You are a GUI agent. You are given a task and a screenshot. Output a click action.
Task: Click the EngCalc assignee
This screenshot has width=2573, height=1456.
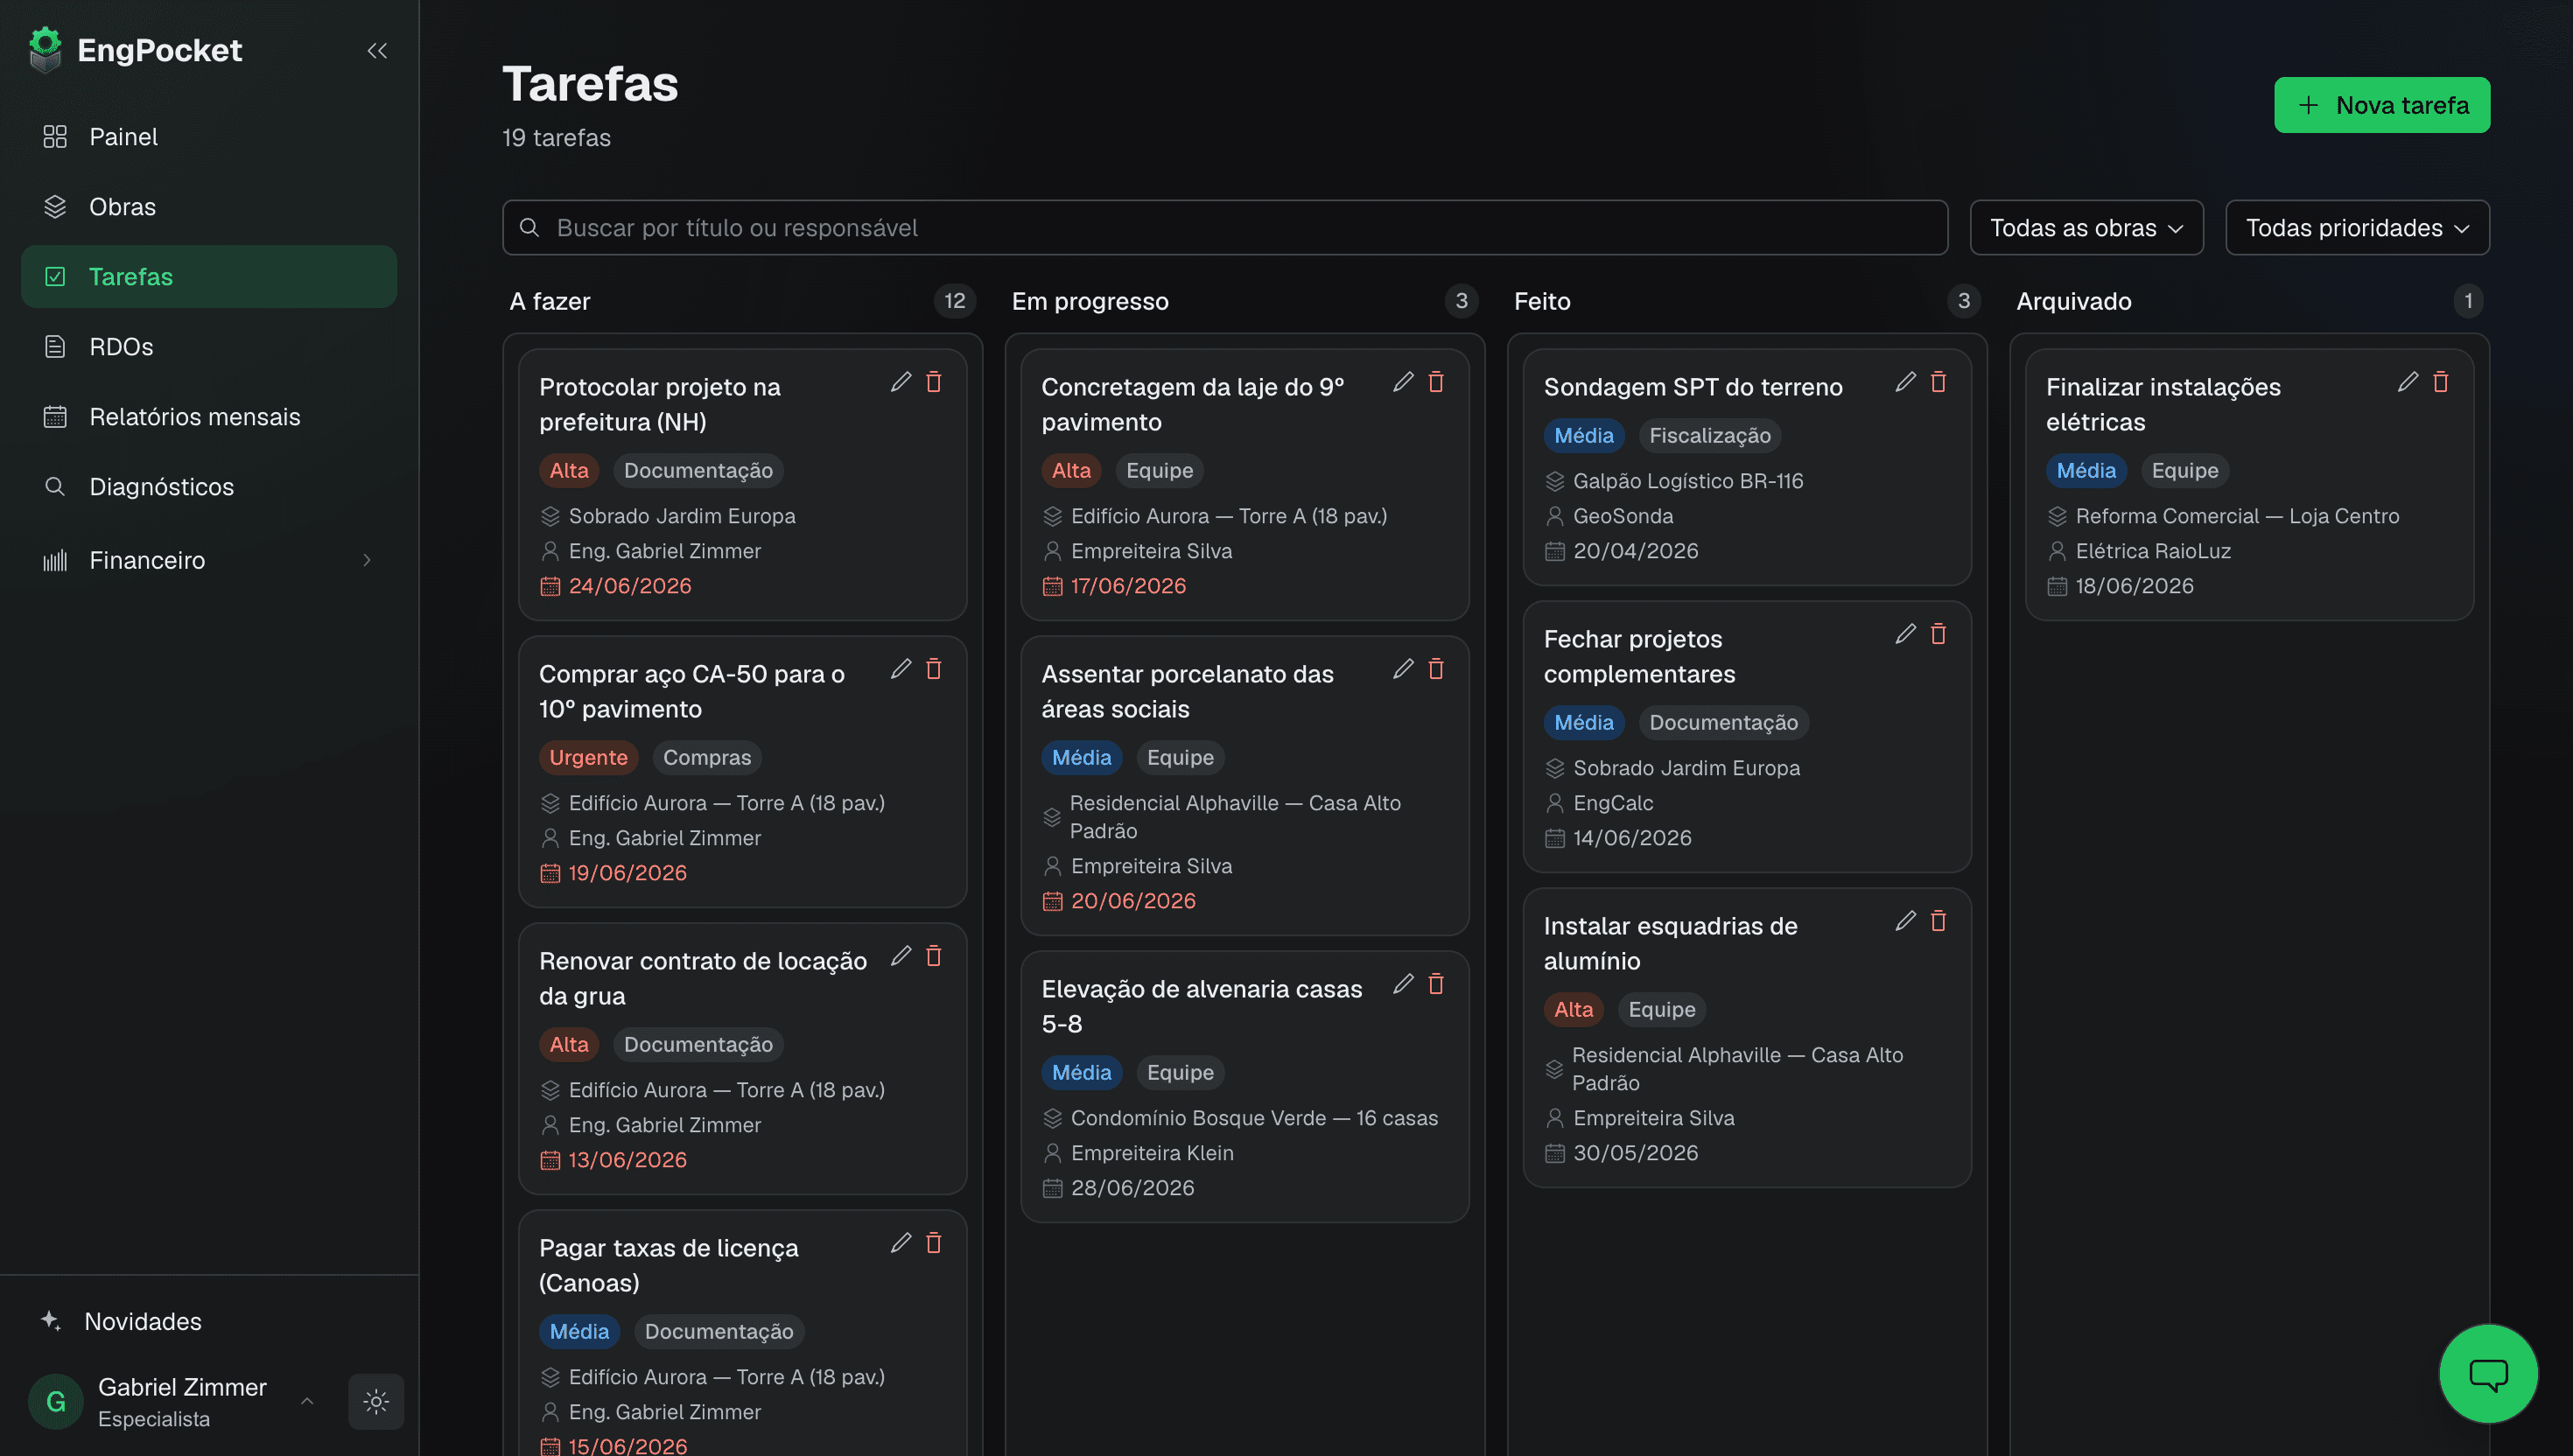point(1613,803)
